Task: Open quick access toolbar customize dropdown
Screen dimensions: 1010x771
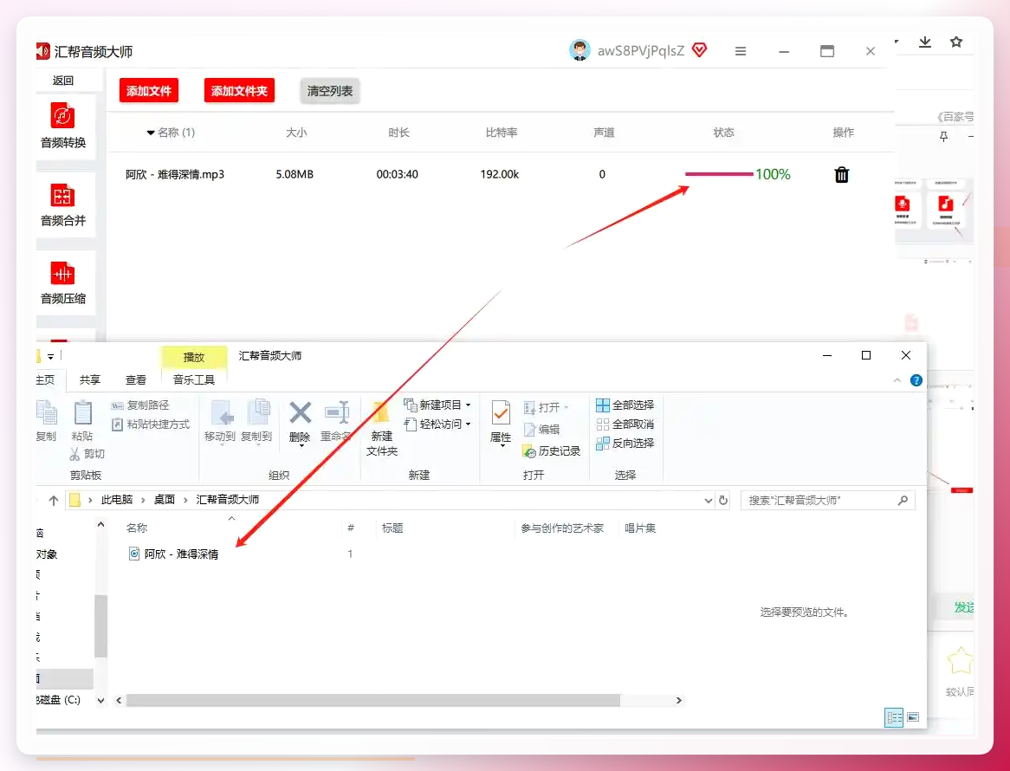Action: click(x=50, y=356)
